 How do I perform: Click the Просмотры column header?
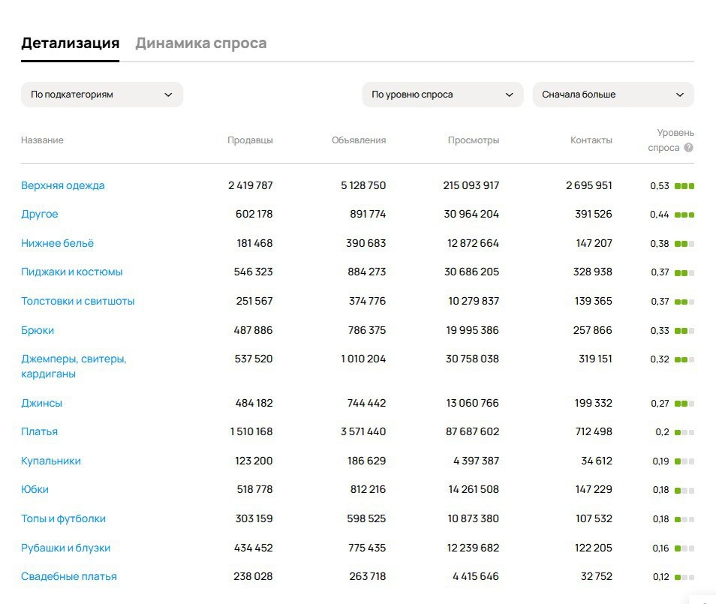coord(474,140)
